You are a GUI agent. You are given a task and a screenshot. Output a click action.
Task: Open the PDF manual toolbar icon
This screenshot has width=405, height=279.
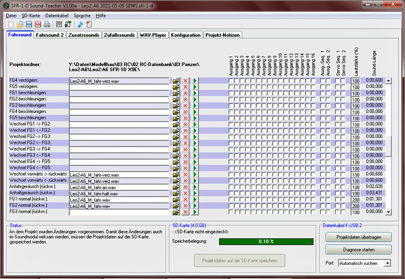click(x=89, y=24)
